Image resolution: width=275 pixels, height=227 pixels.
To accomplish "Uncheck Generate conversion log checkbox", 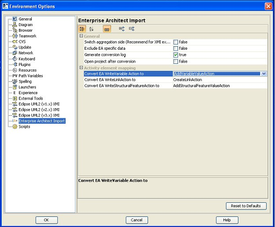I will [x=175, y=55].
